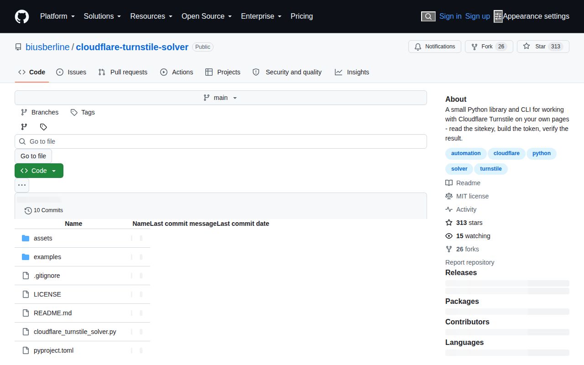
Task: Open the pyproject.toml file
Action: 53,350
